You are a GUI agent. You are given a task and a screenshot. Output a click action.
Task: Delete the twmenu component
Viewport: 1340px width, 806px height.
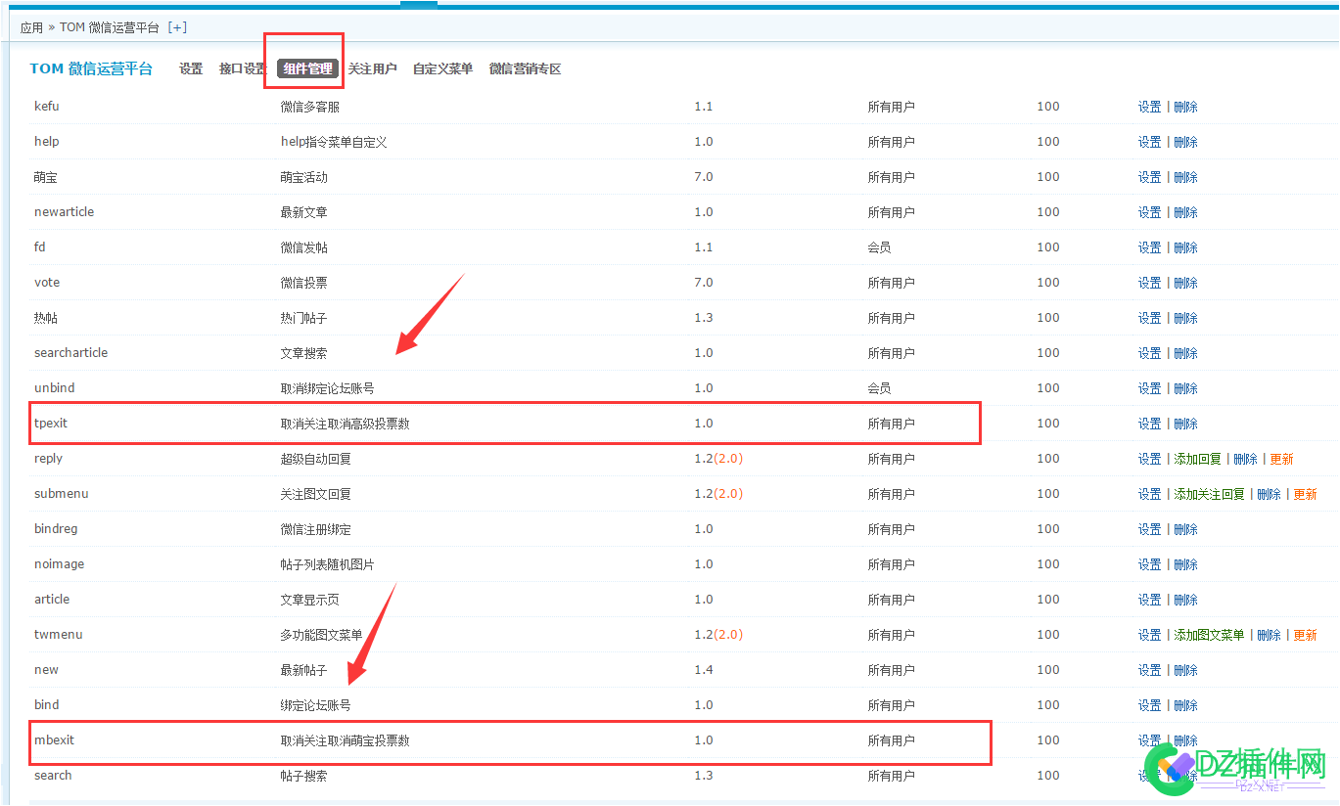coord(1269,635)
